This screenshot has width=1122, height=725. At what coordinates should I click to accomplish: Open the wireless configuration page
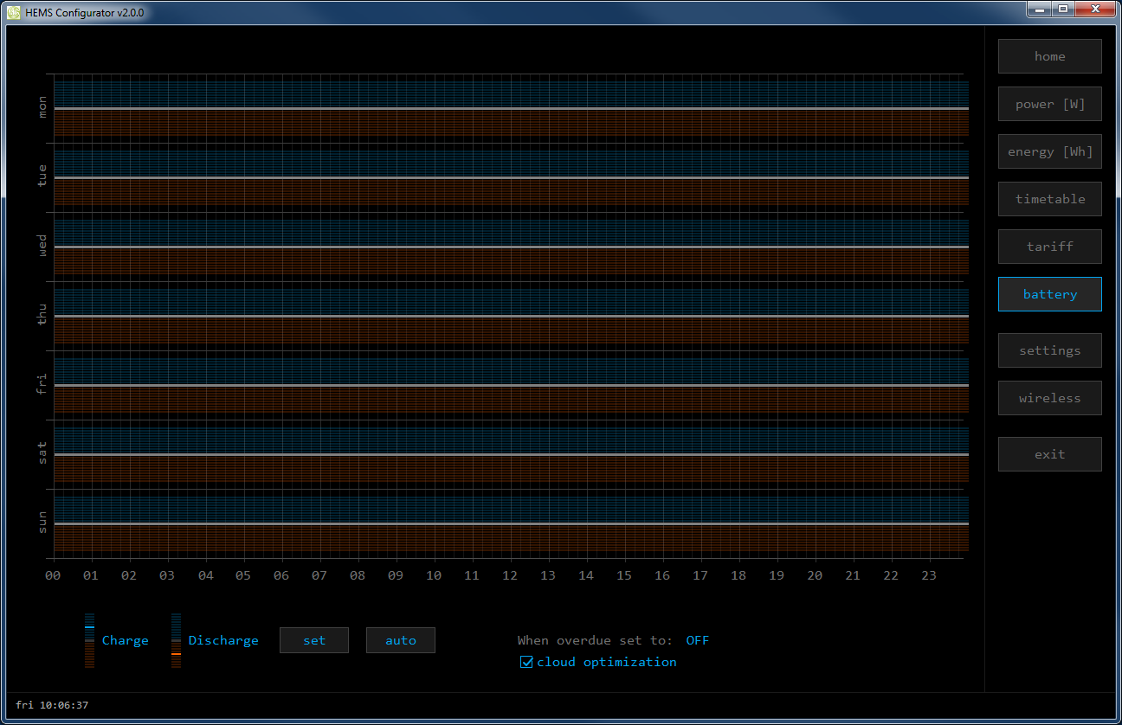1049,398
